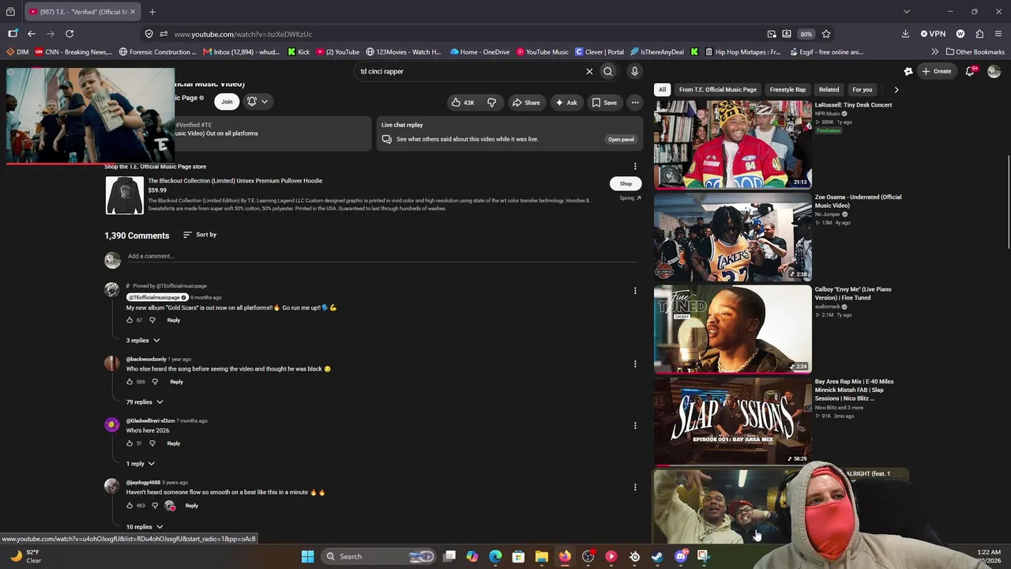Select 'From T.E. Official Music Page' chip

[x=717, y=89]
